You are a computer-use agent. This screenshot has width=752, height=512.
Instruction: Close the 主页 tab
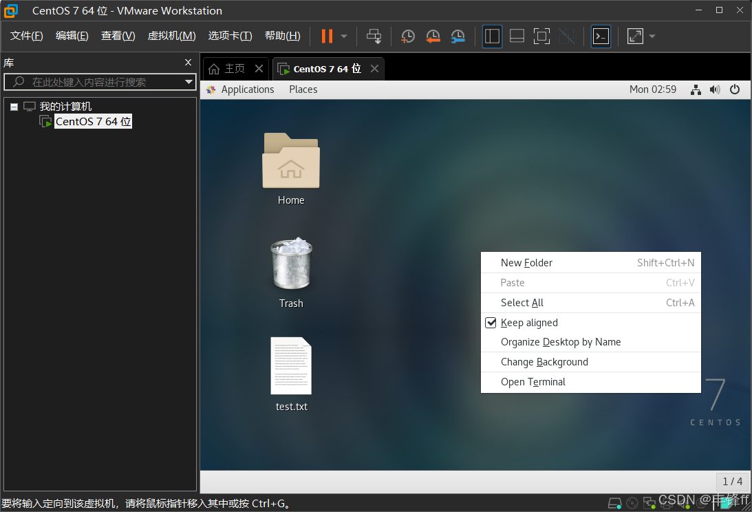pos(259,69)
